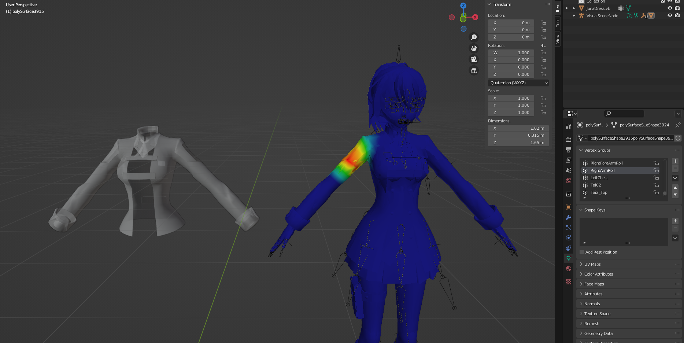Toggle viewport visibility eye for JunaDress.vb

670,8
